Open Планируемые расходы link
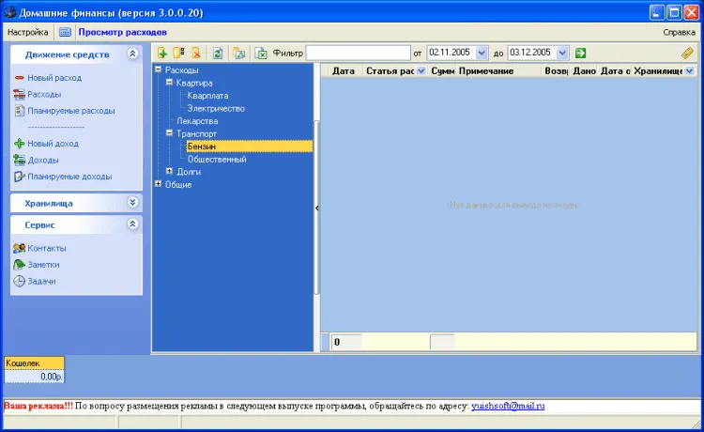The height and width of the screenshot is (432, 704). coord(71,111)
